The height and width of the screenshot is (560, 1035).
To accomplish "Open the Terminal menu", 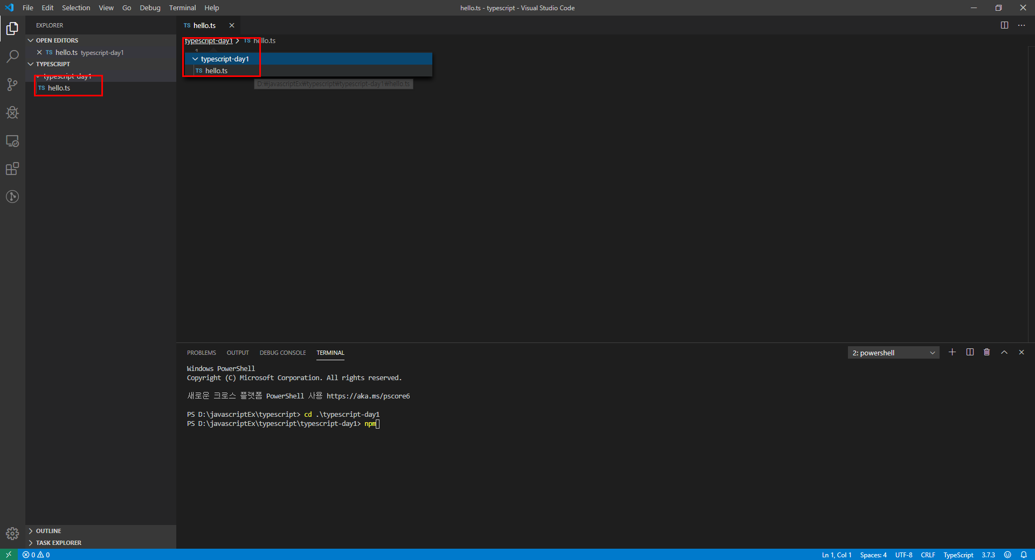I will click(182, 8).
